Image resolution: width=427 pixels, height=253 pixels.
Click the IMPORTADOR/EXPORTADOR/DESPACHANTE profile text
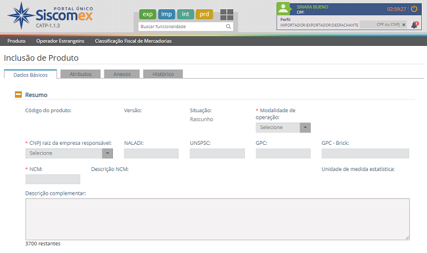tap(319, 25)
